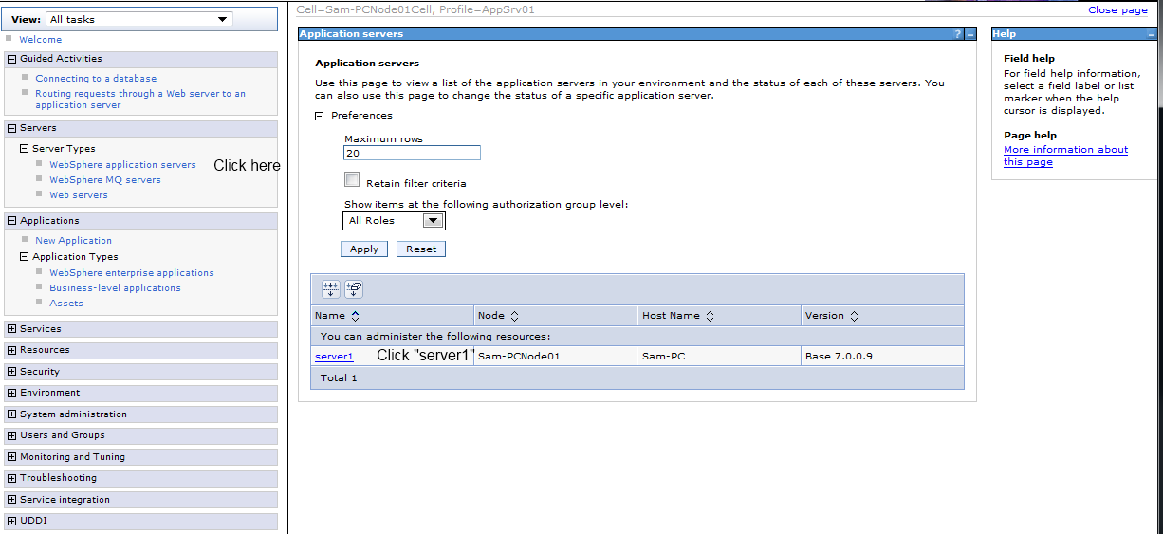Image resolution: width=1163 pixels, height=534 pixels.
Task: Collapse Guided Activities section
Action: tap(12, 59)
